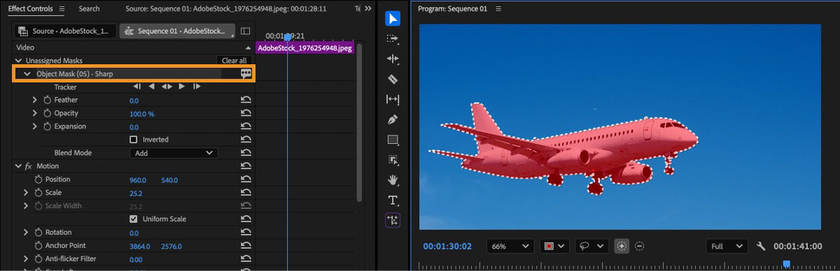Open the Program Sequence 01 panel menu
840x271 pixels.
pos(498,9)
